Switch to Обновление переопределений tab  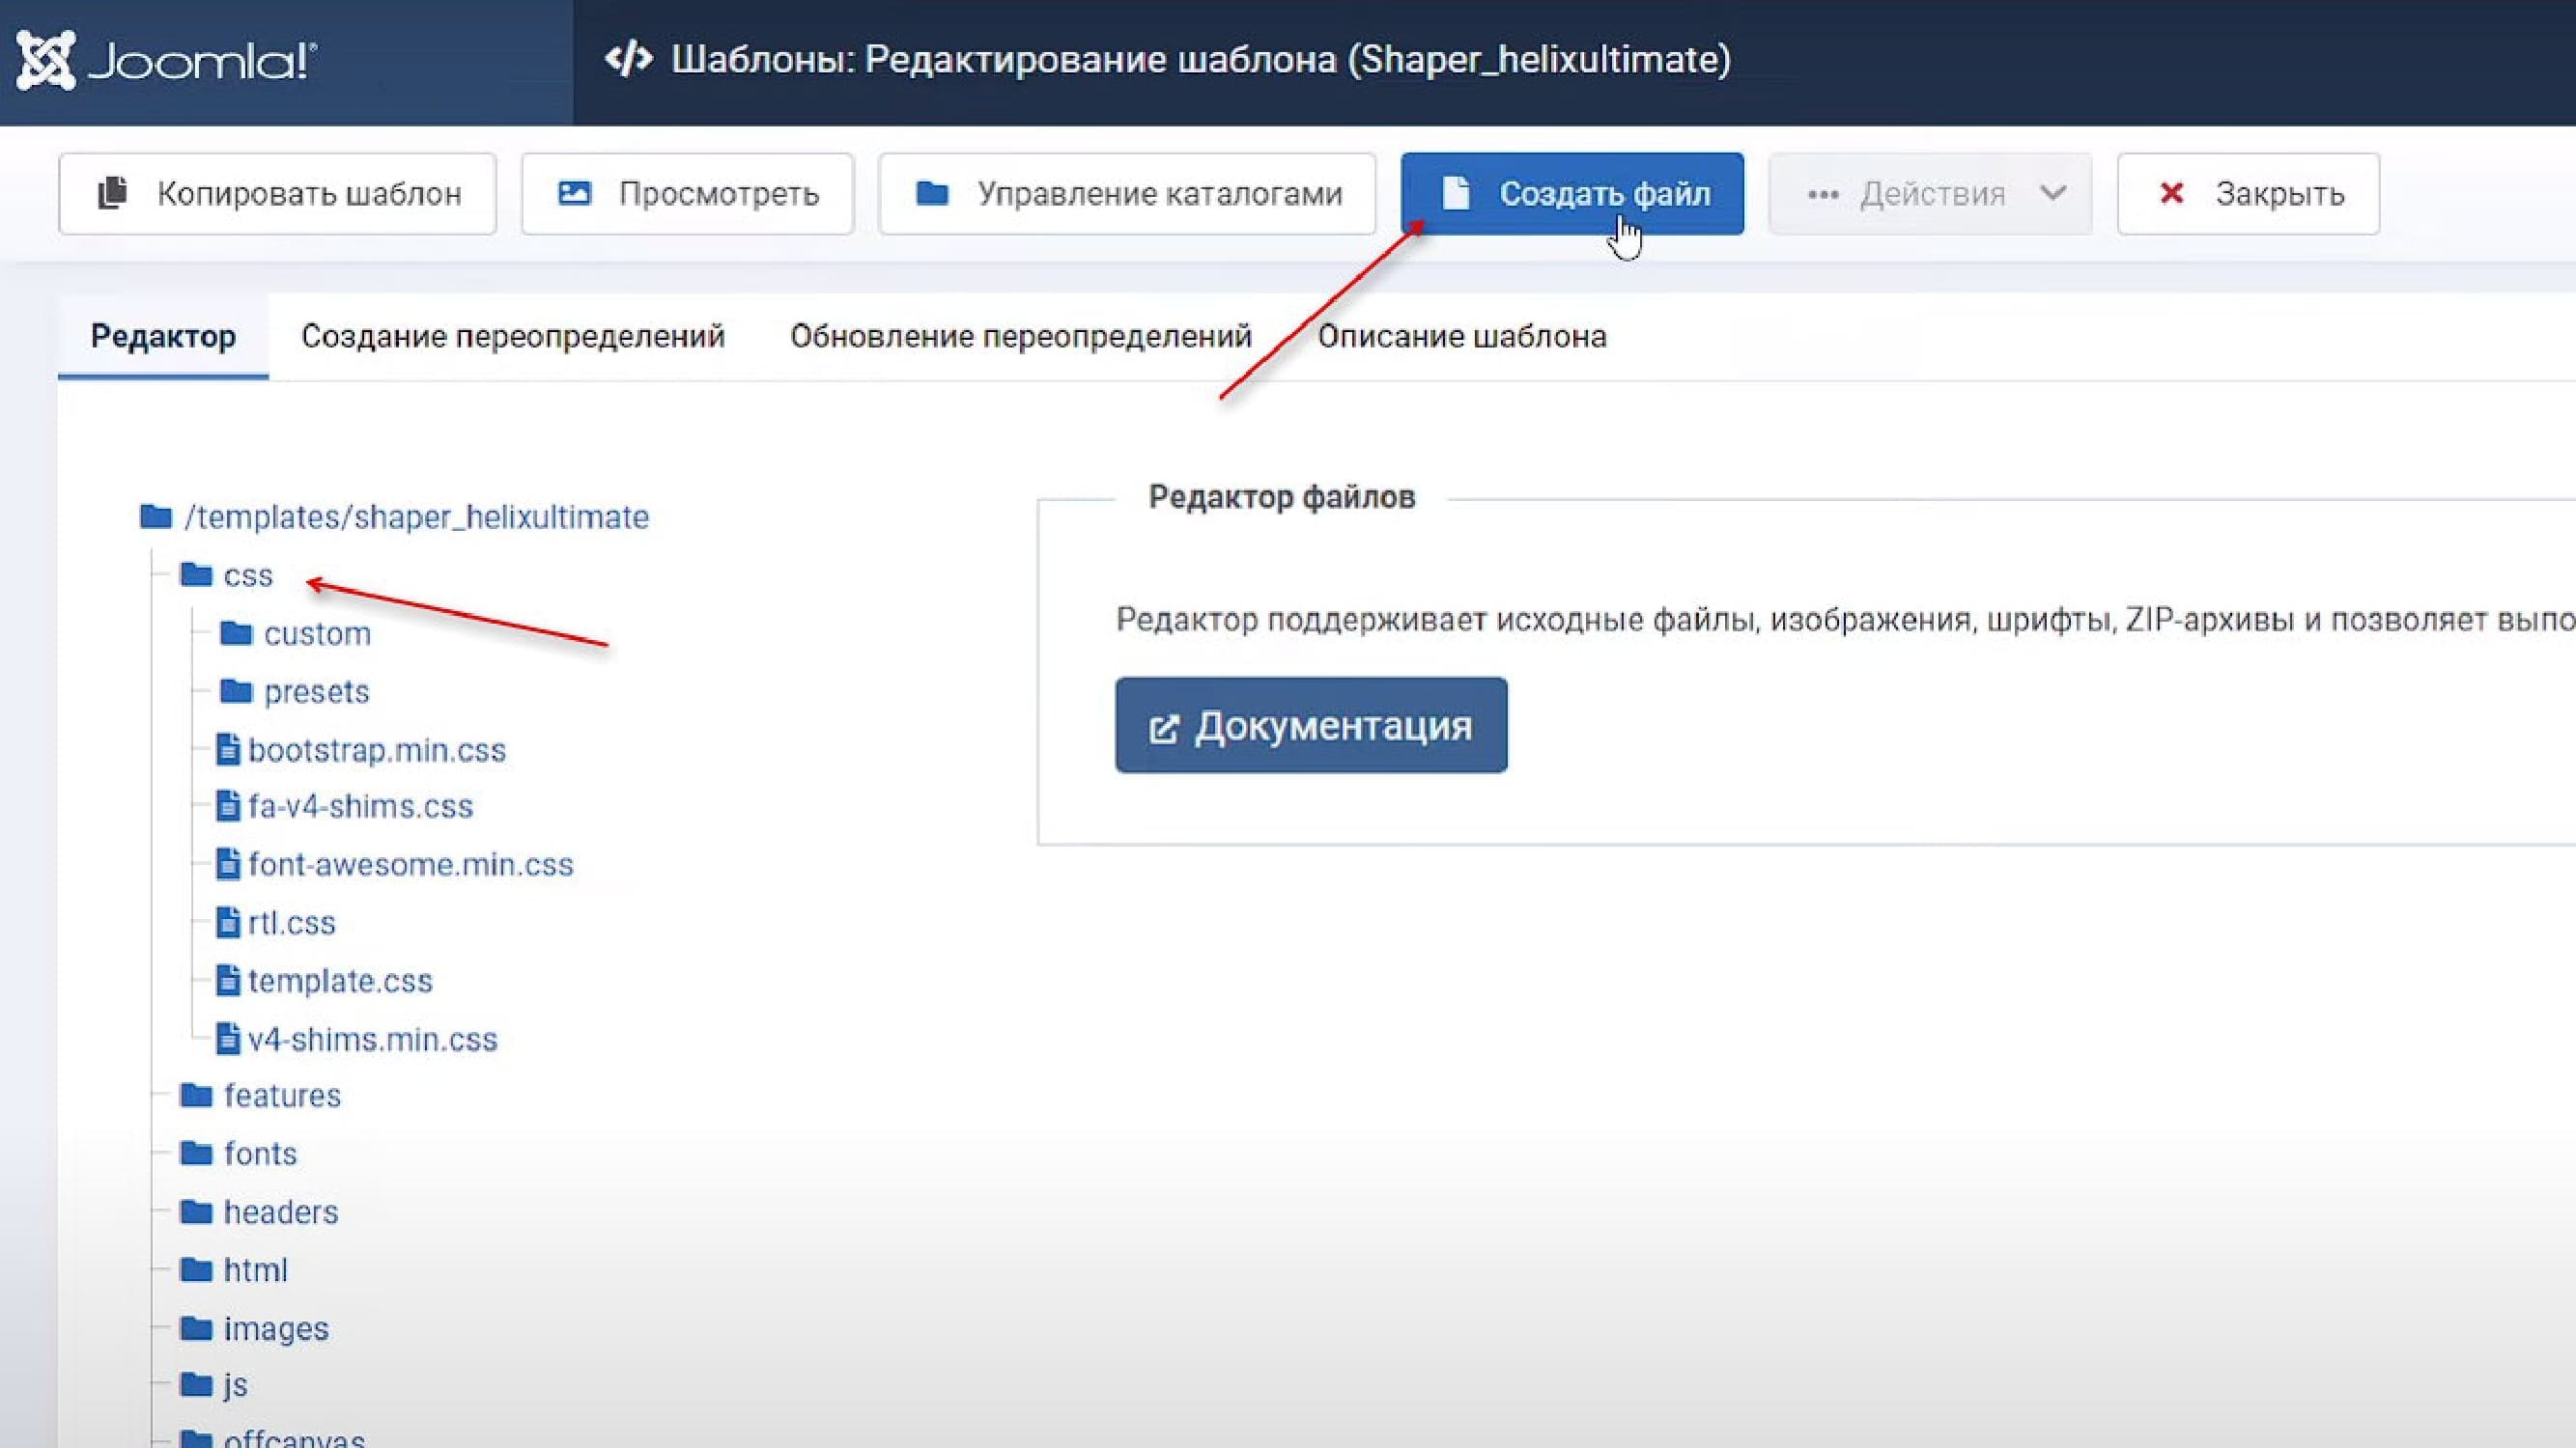point(1021,337)
